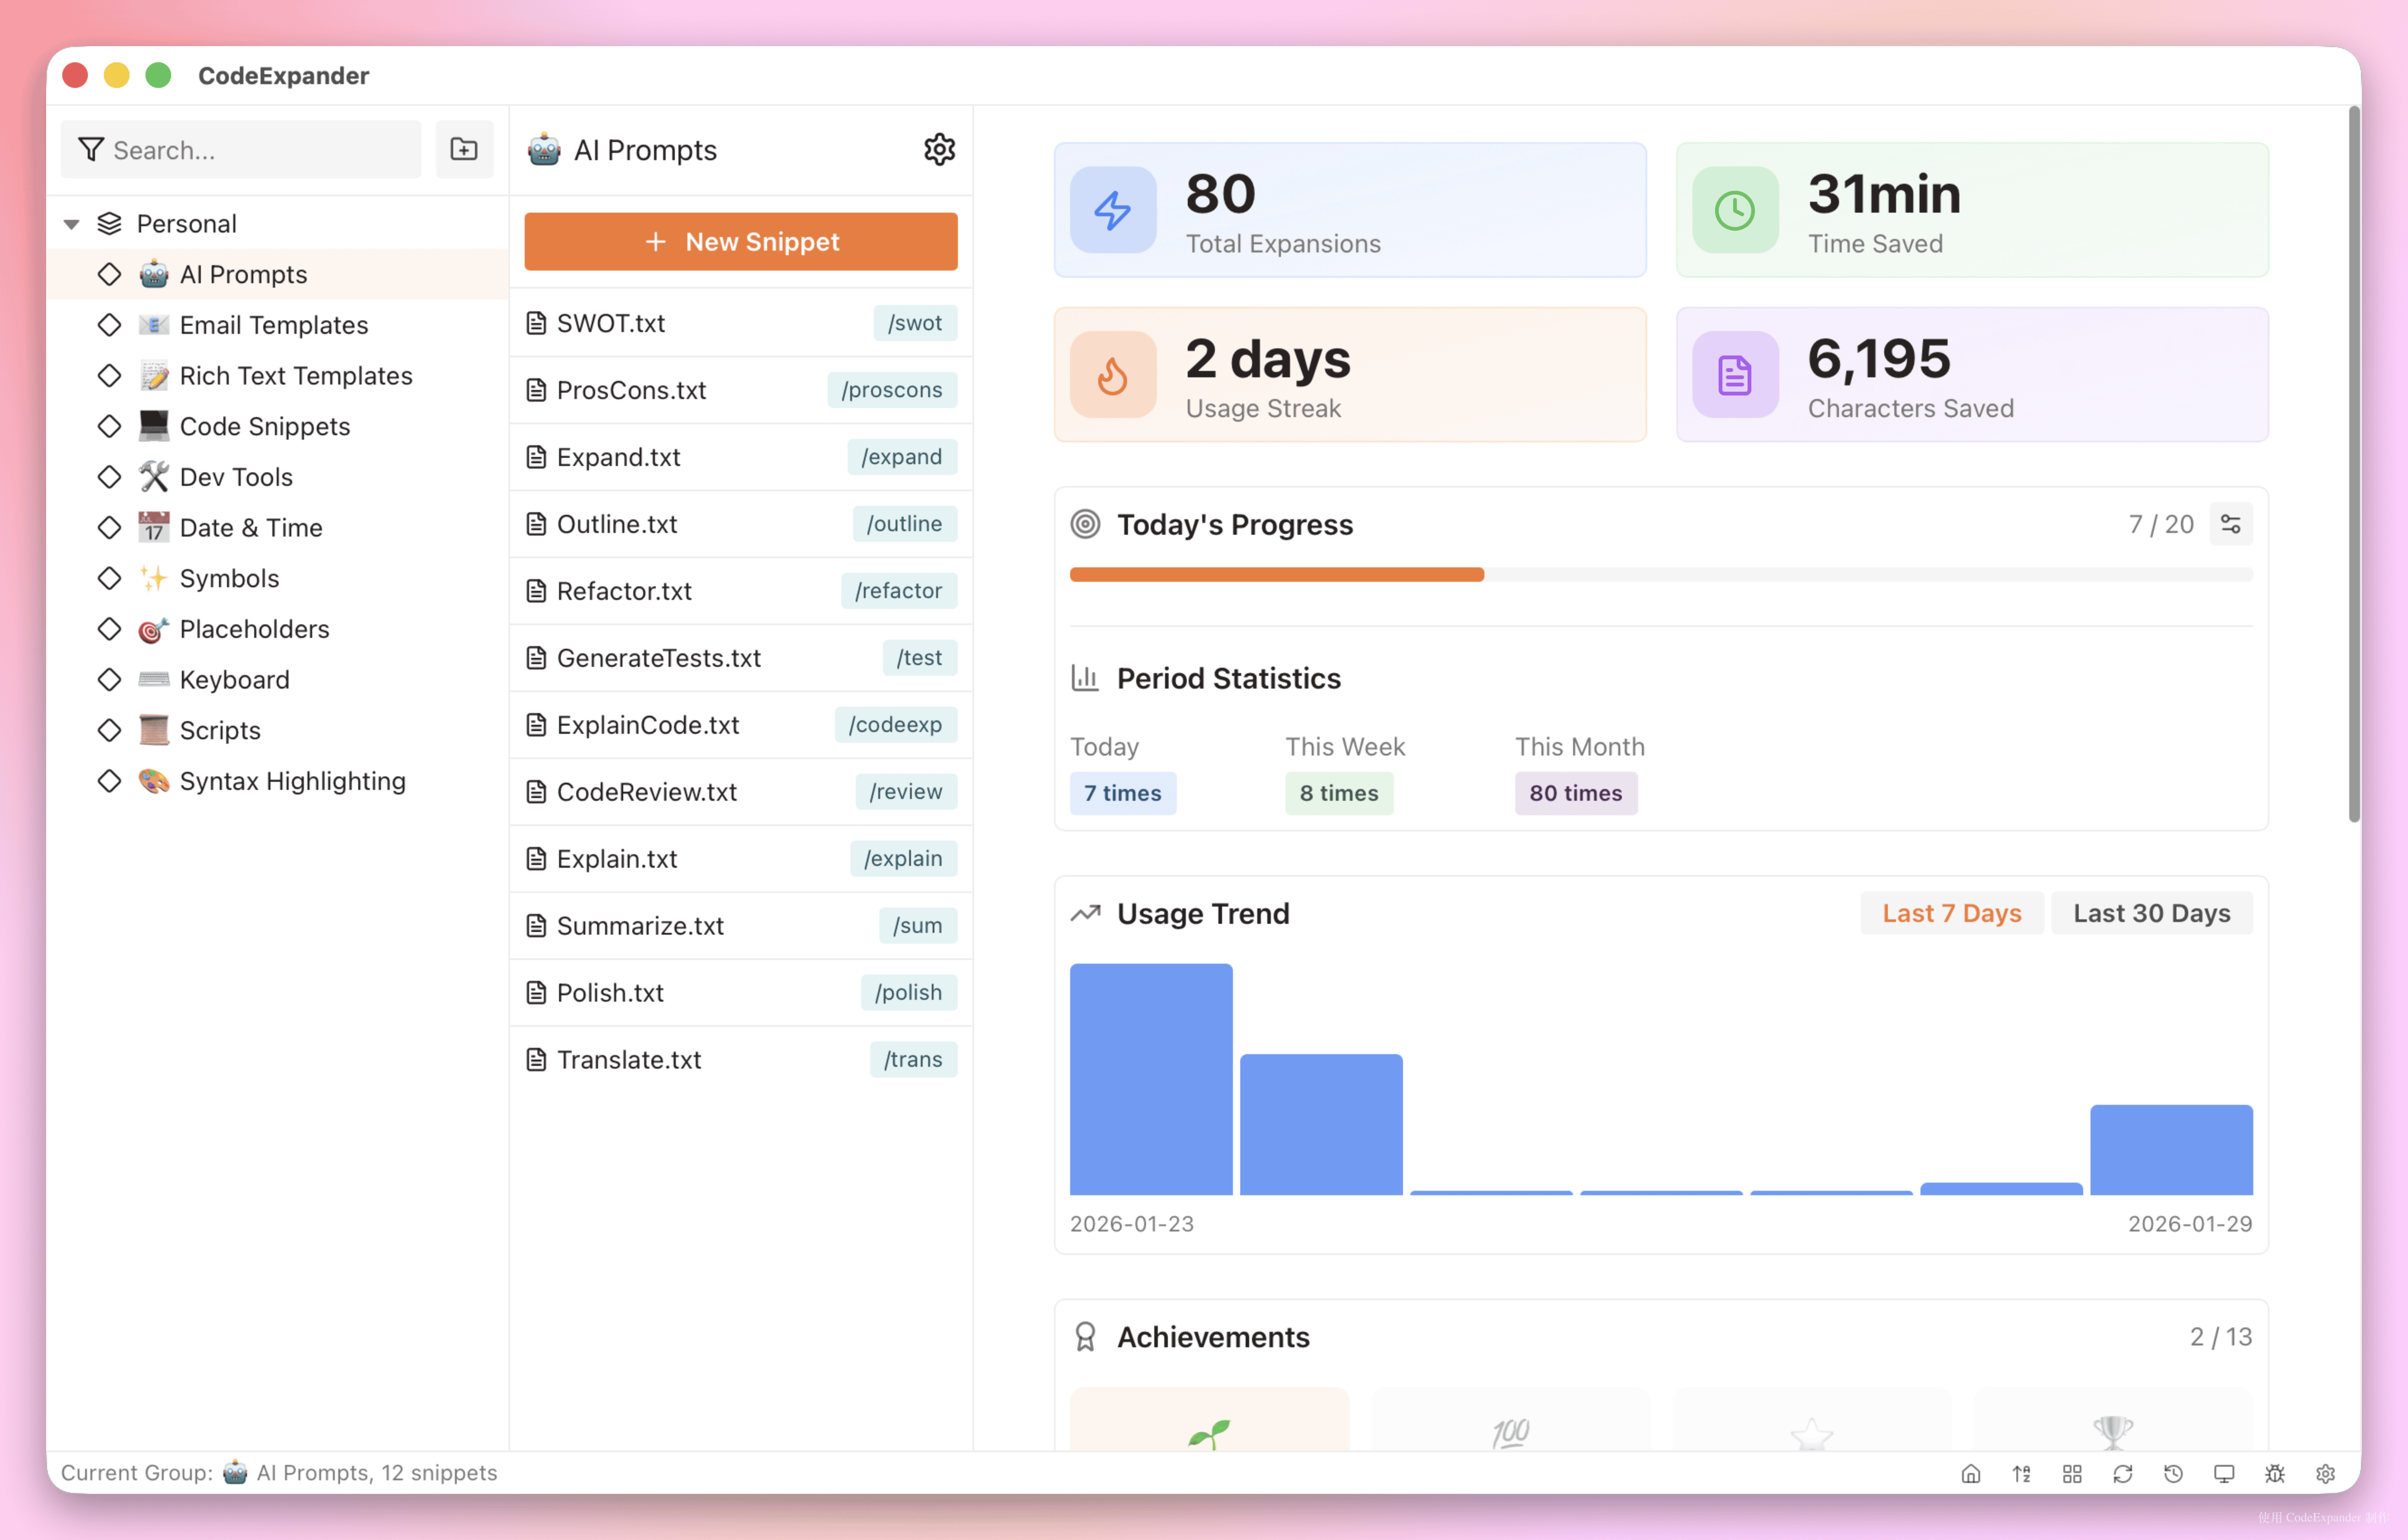Screen dimensions: 2408x1540
Task: Switch Usage Trend to Last 30 Days
Action: point(2152,913)
